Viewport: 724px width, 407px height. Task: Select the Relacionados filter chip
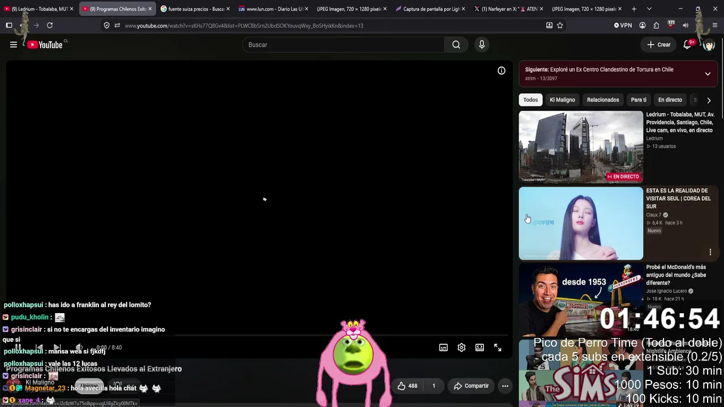603,100
